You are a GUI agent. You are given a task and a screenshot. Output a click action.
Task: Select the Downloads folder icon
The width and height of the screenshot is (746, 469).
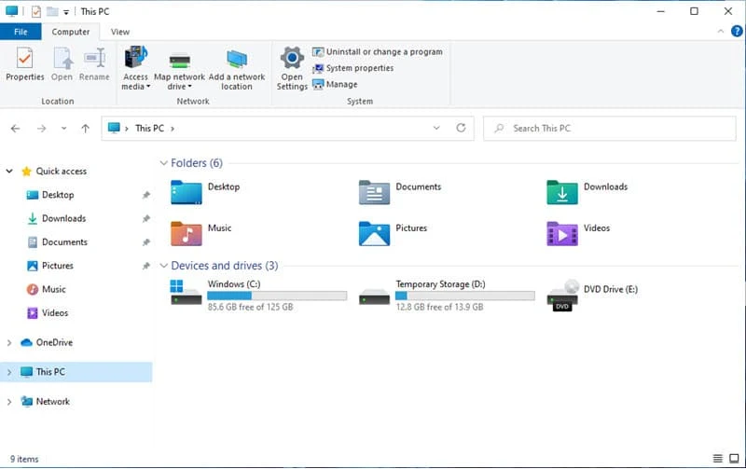click(562, 192)
